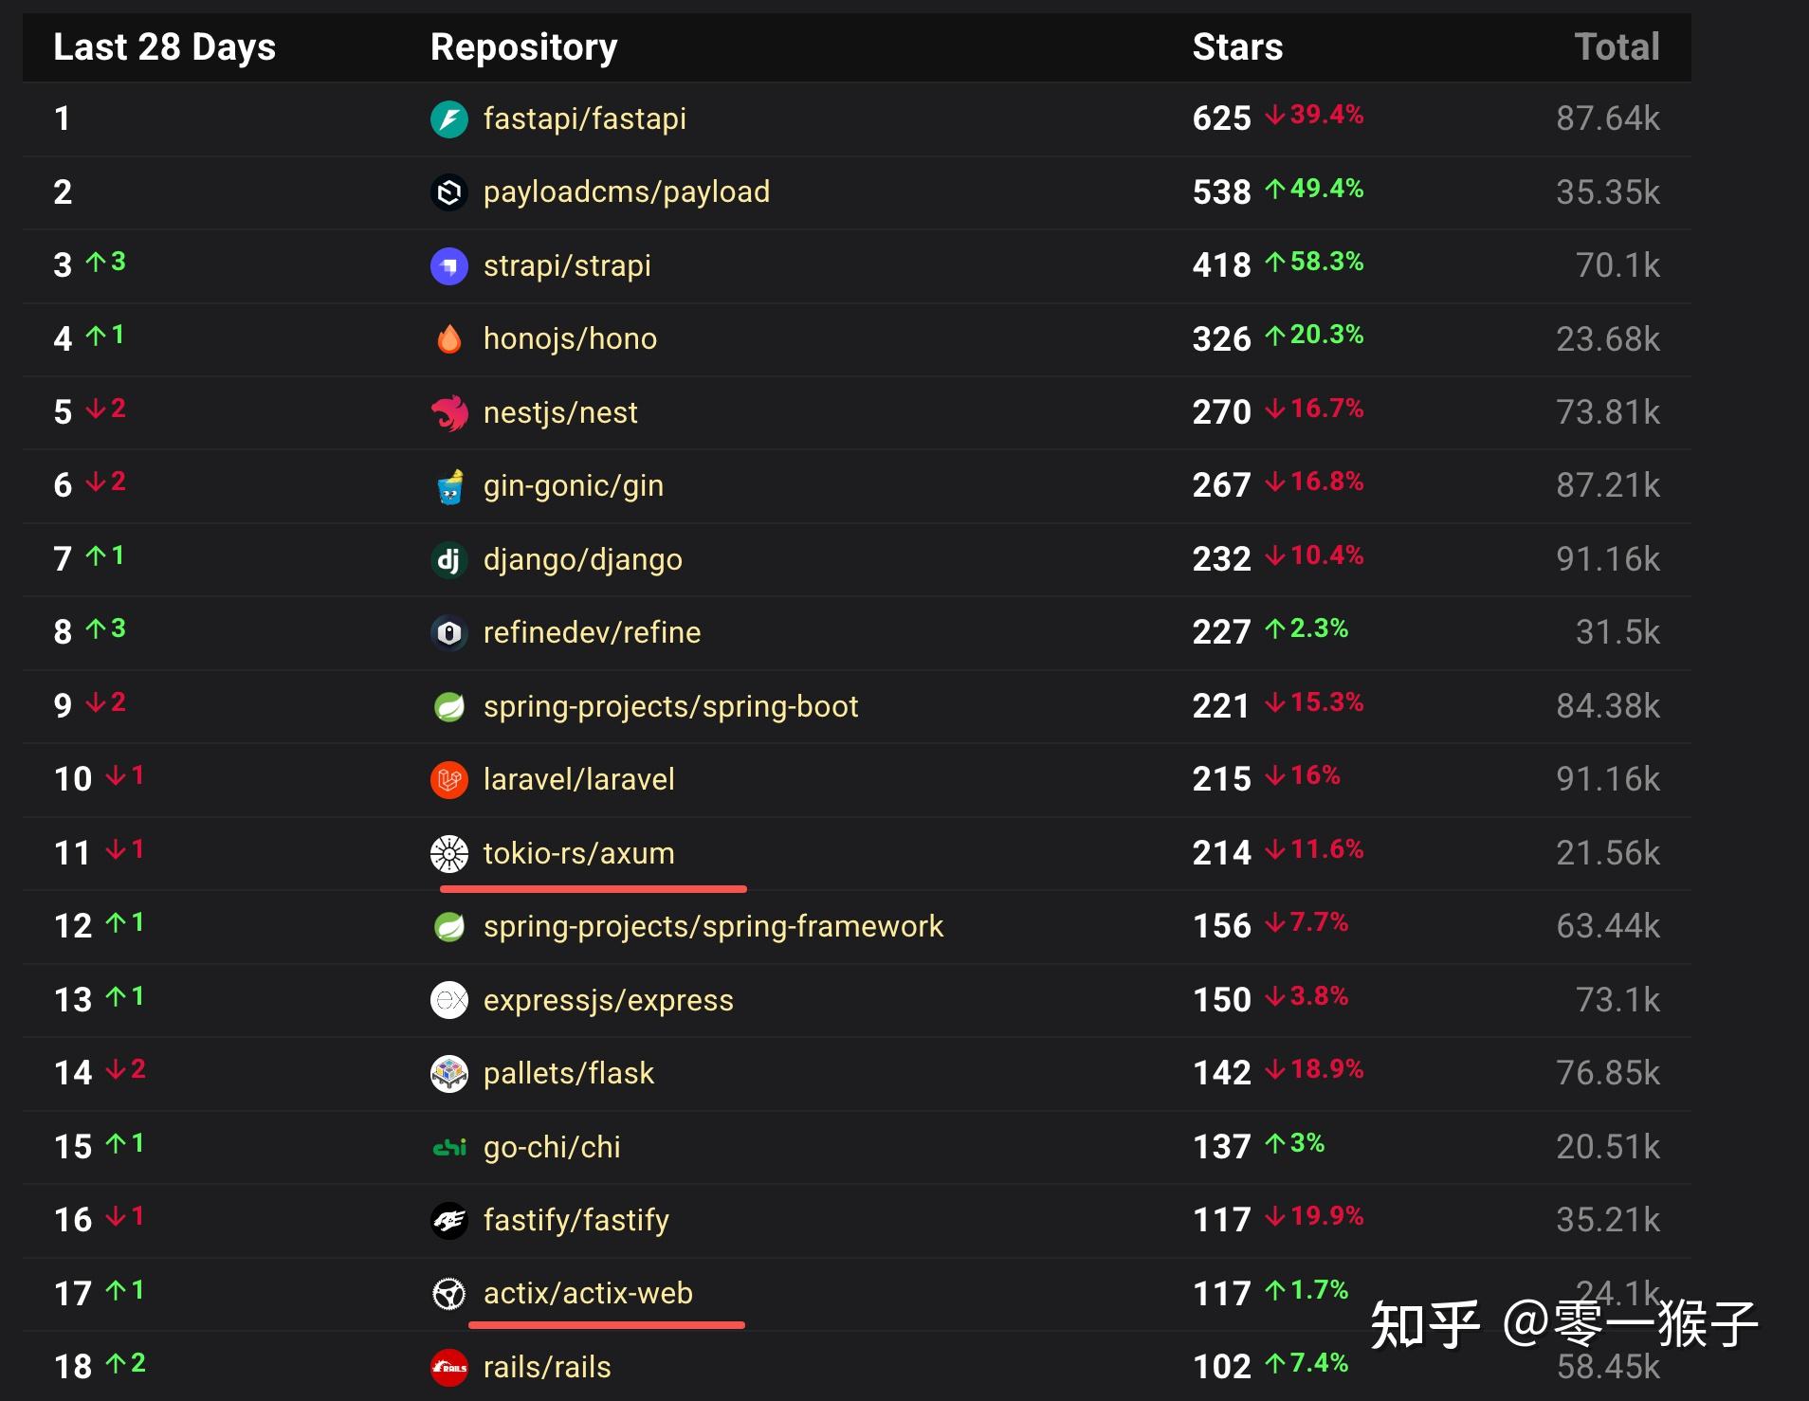Click the tokio-rs/axum logo icon

(449, 854)
